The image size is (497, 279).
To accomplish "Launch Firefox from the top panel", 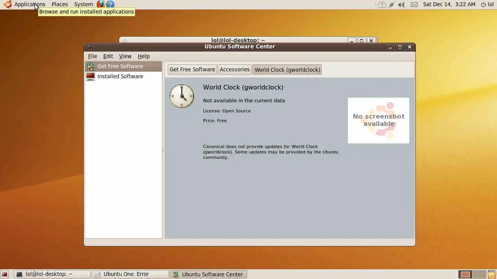I will pos(101,4).
